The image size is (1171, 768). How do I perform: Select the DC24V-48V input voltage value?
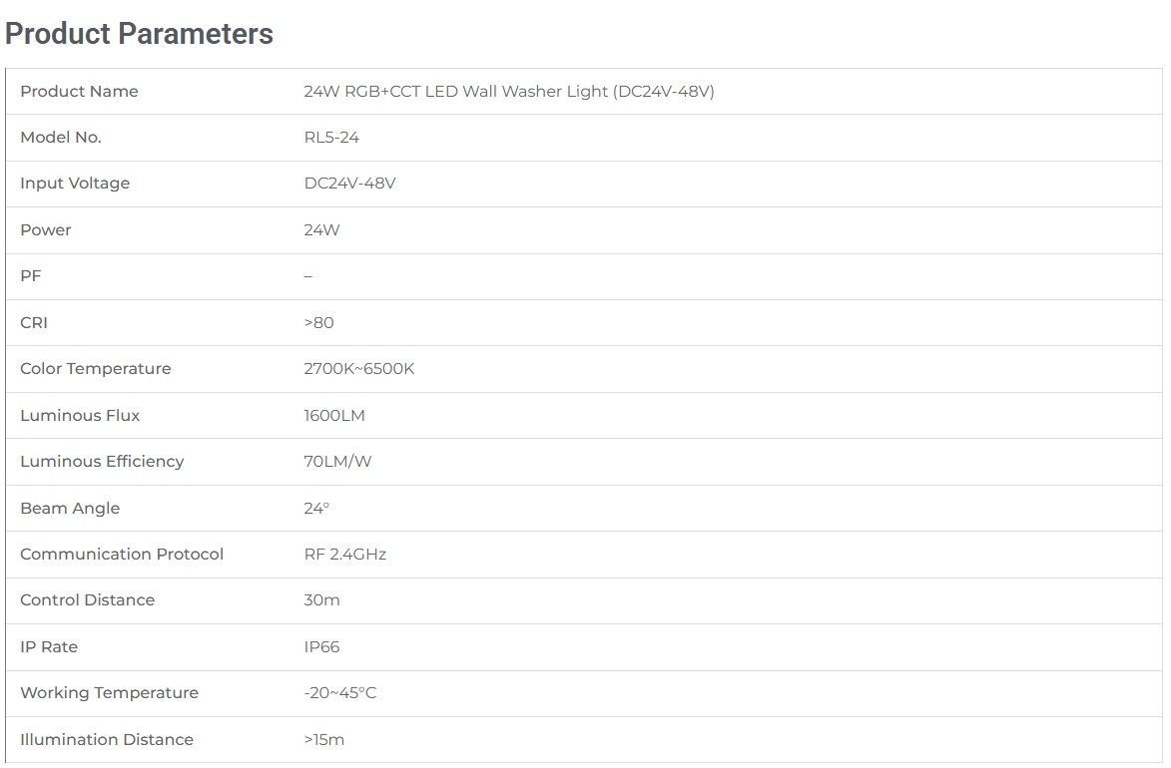[349, 184]
